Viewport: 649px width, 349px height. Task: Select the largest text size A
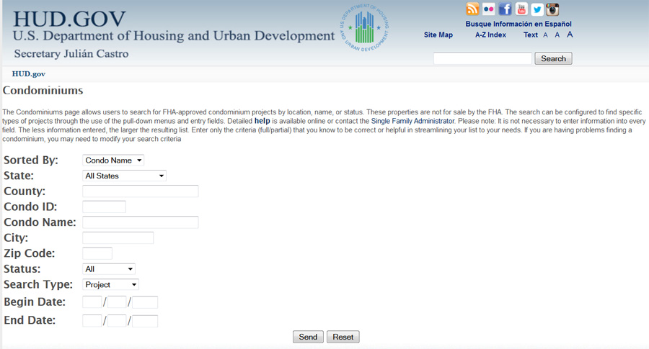pos(570,35)
